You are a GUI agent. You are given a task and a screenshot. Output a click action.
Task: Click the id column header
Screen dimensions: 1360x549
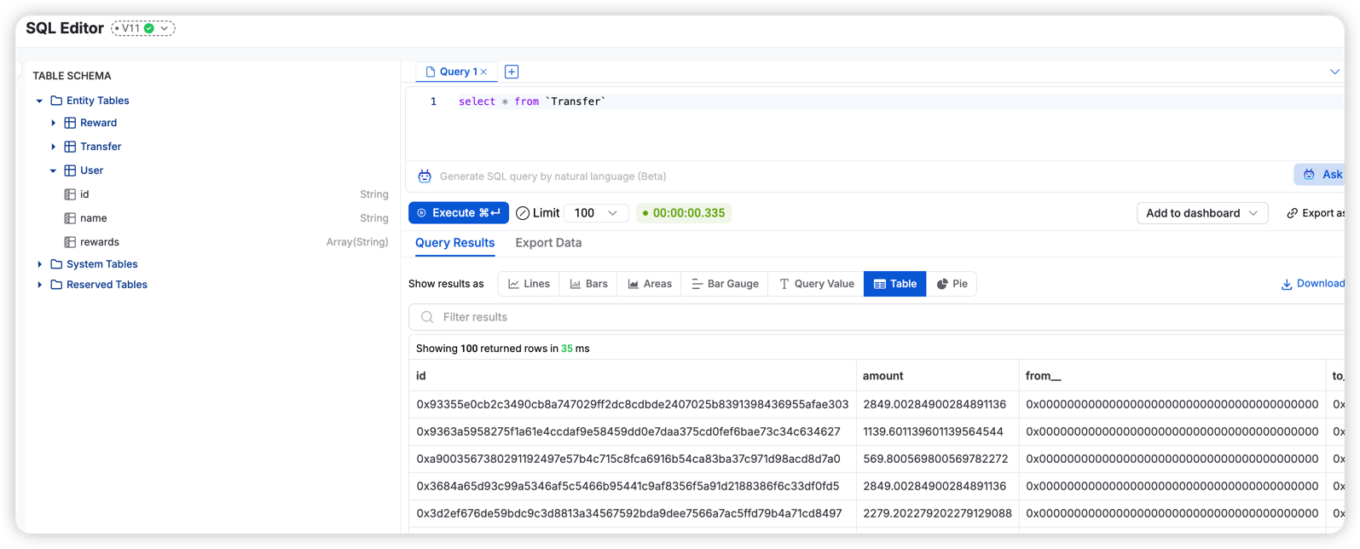[633, 376]
